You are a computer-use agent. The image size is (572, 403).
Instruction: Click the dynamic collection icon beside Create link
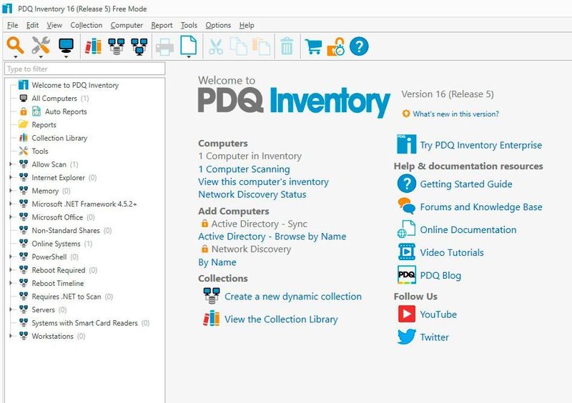tap(212, 296)
